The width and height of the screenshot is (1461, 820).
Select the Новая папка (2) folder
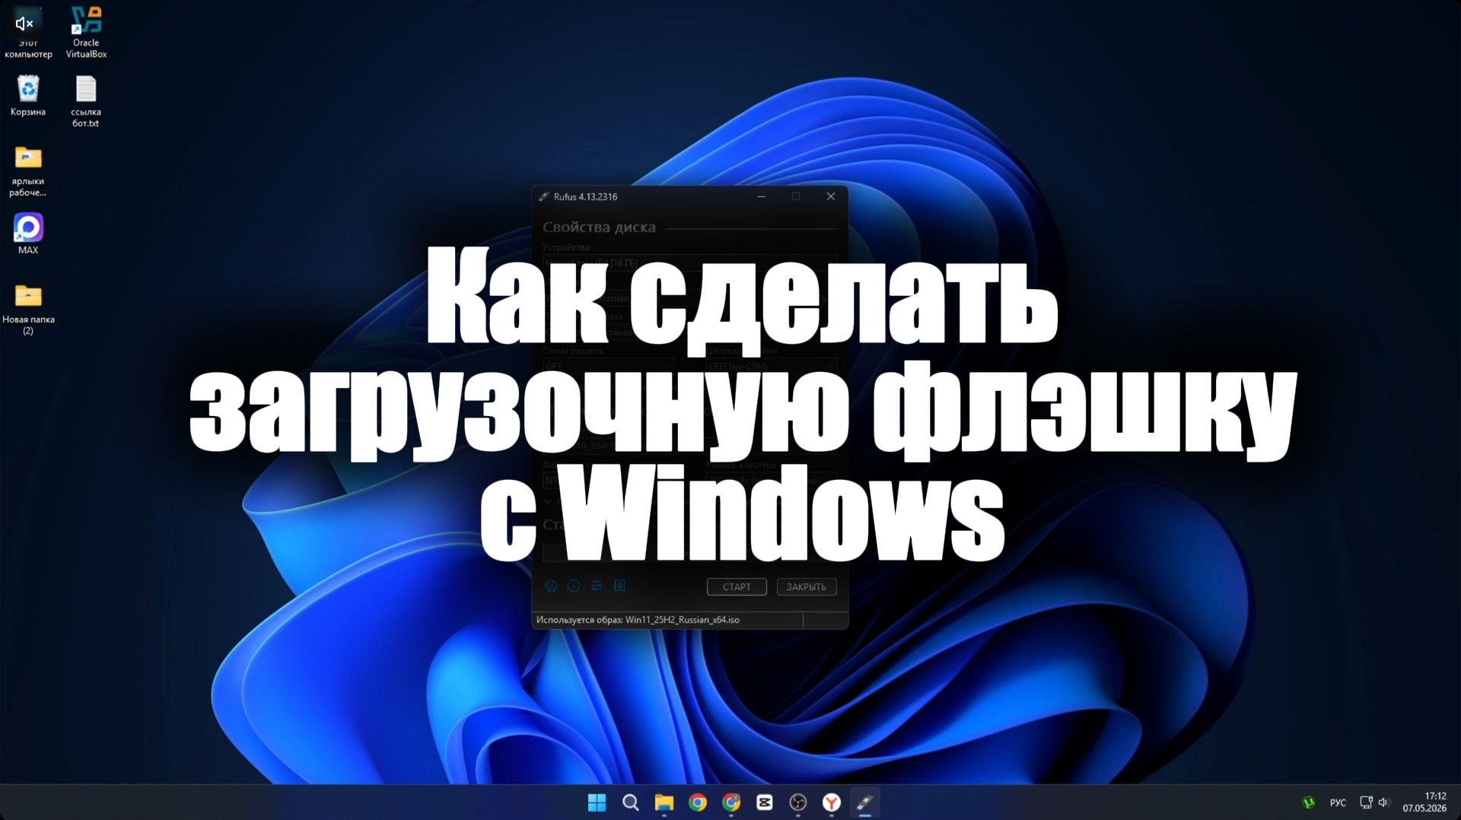[x=28, y=309]
